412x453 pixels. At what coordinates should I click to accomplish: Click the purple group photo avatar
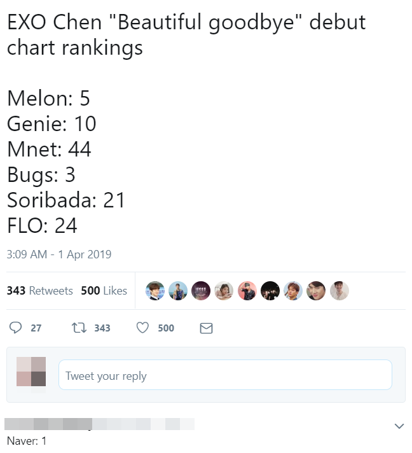point(201,291)
